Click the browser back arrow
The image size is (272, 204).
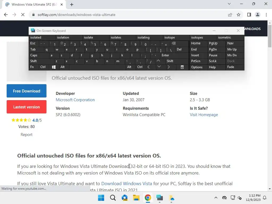pyautogui.click(x=6, y=15)
